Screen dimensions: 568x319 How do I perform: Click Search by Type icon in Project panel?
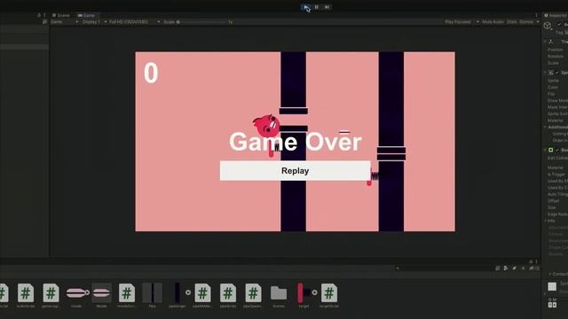click(x=505, y=268)
